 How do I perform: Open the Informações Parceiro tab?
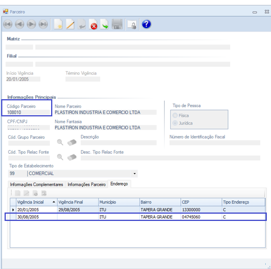point(87,184)
